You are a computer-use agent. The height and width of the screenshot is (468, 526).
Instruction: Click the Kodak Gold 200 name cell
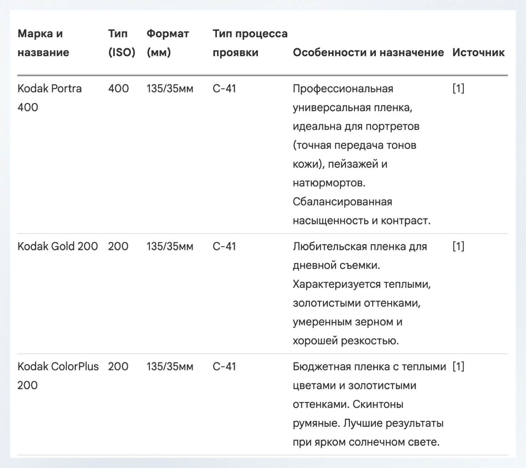pos(58,247)
